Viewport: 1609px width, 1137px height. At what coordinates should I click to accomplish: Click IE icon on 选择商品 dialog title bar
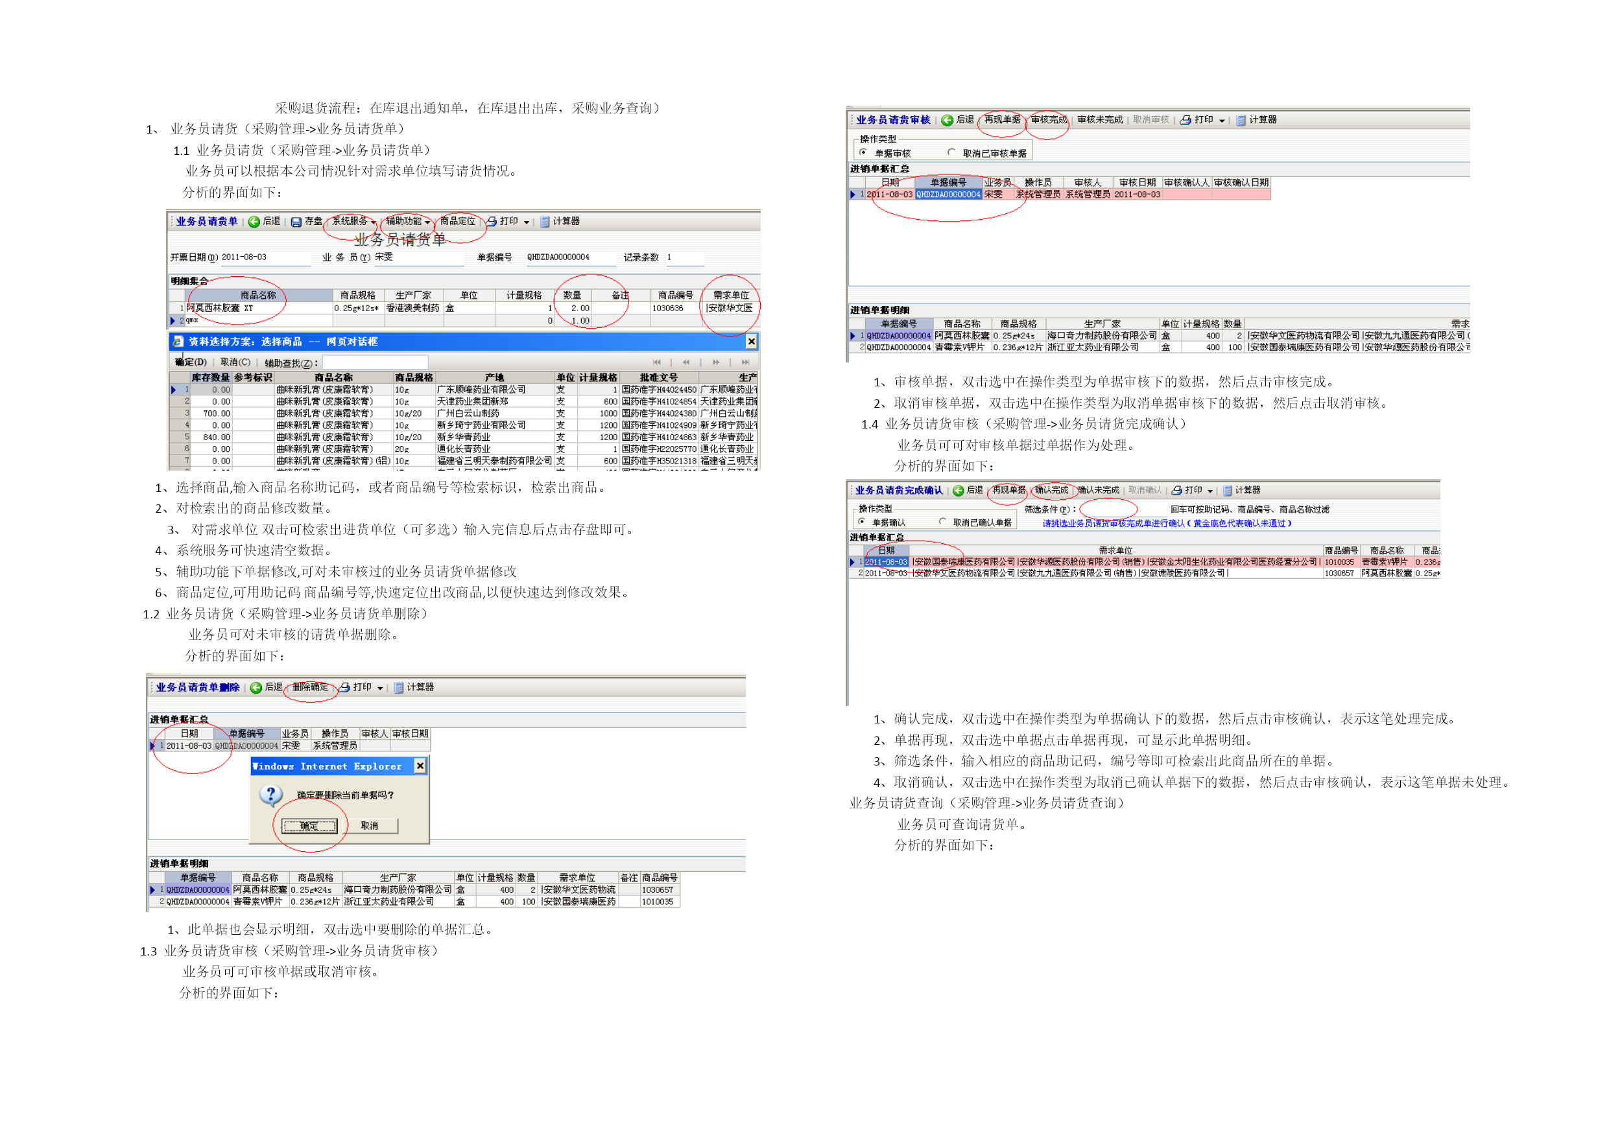(x=178, y=342)
